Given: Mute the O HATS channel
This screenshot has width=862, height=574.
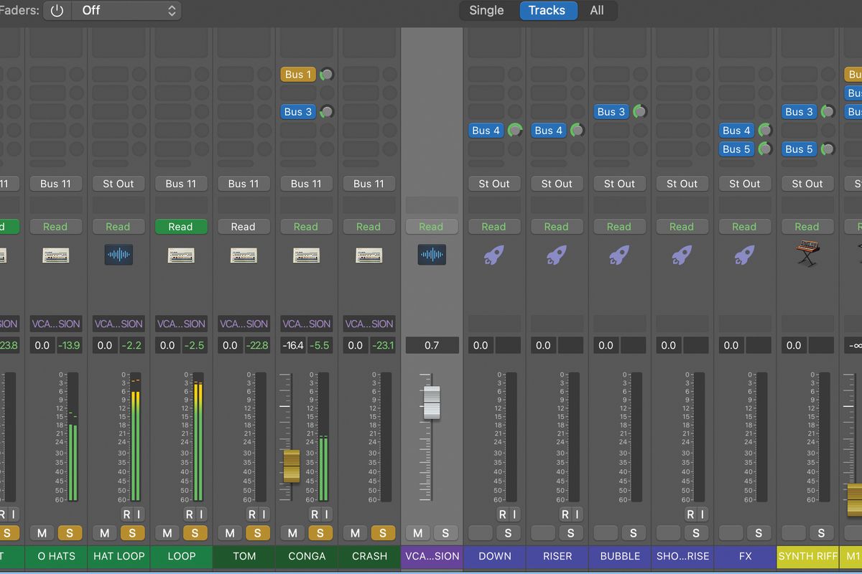Looking at the screenshot, I should (42, 533).
